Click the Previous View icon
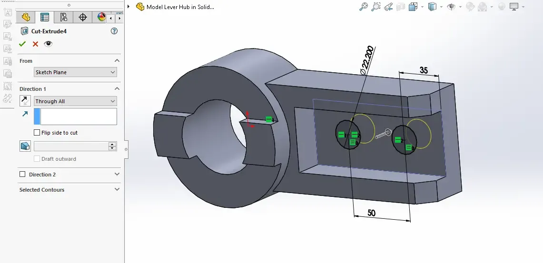This screenshot has height=263, width=543. coord(388,7)
